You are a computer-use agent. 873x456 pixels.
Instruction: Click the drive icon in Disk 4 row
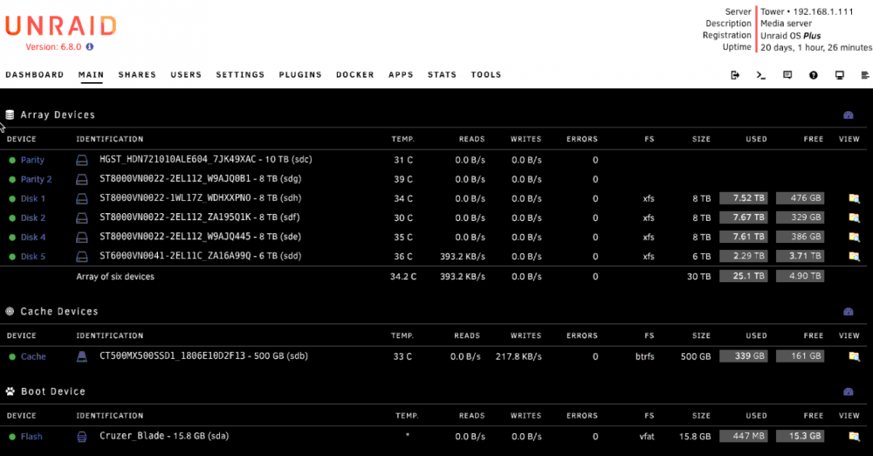tap(82, 238)
